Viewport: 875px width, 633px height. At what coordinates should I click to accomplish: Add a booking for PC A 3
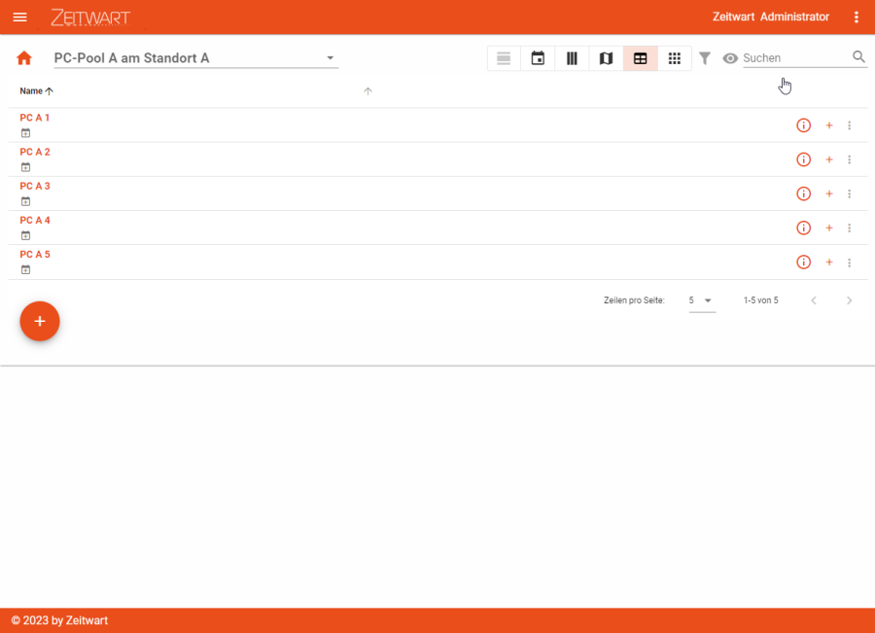(x=829, y=193)
